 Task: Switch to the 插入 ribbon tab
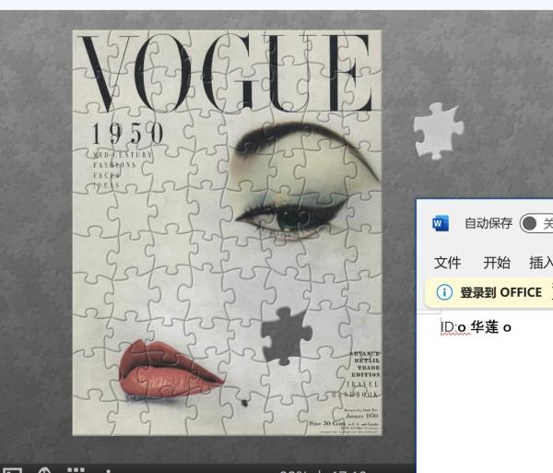tap(541, 263)
